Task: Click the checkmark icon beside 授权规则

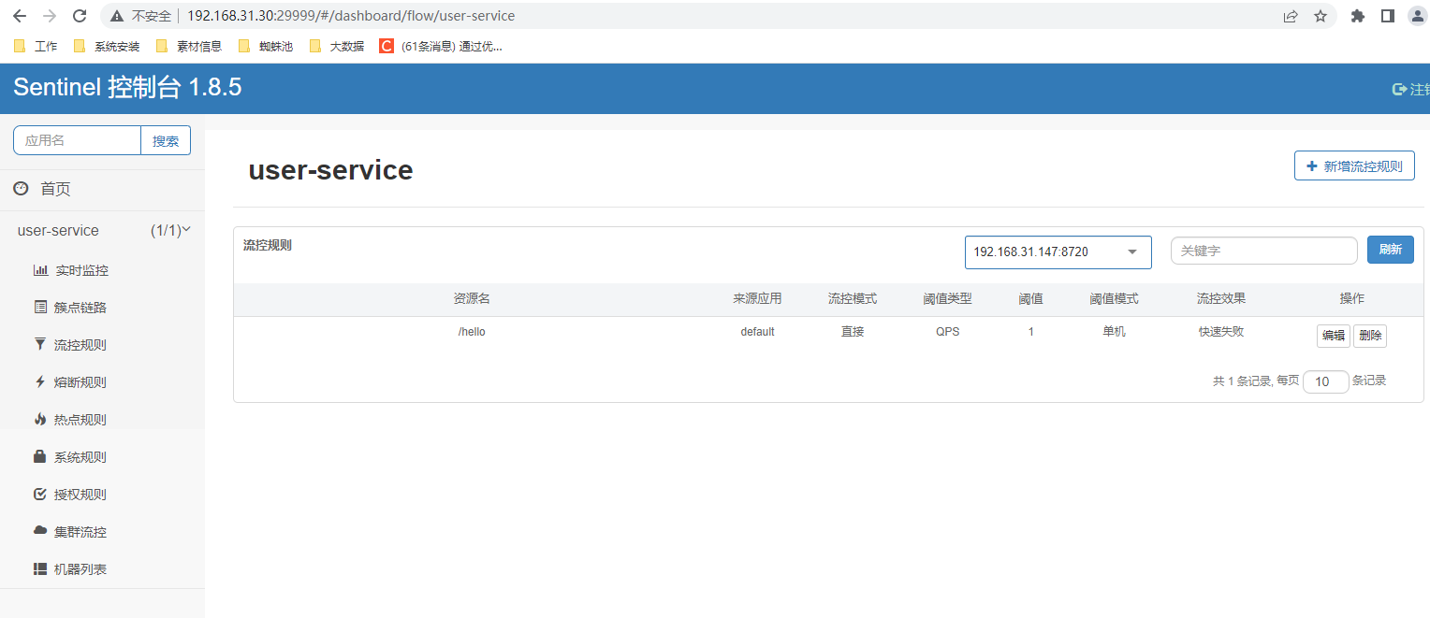Action: pyautogui.click(x=40, y=494)
